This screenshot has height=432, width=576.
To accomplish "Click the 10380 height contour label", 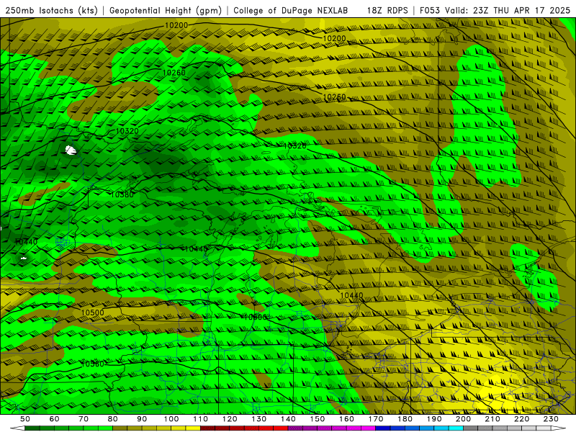I will coord(122,194).
